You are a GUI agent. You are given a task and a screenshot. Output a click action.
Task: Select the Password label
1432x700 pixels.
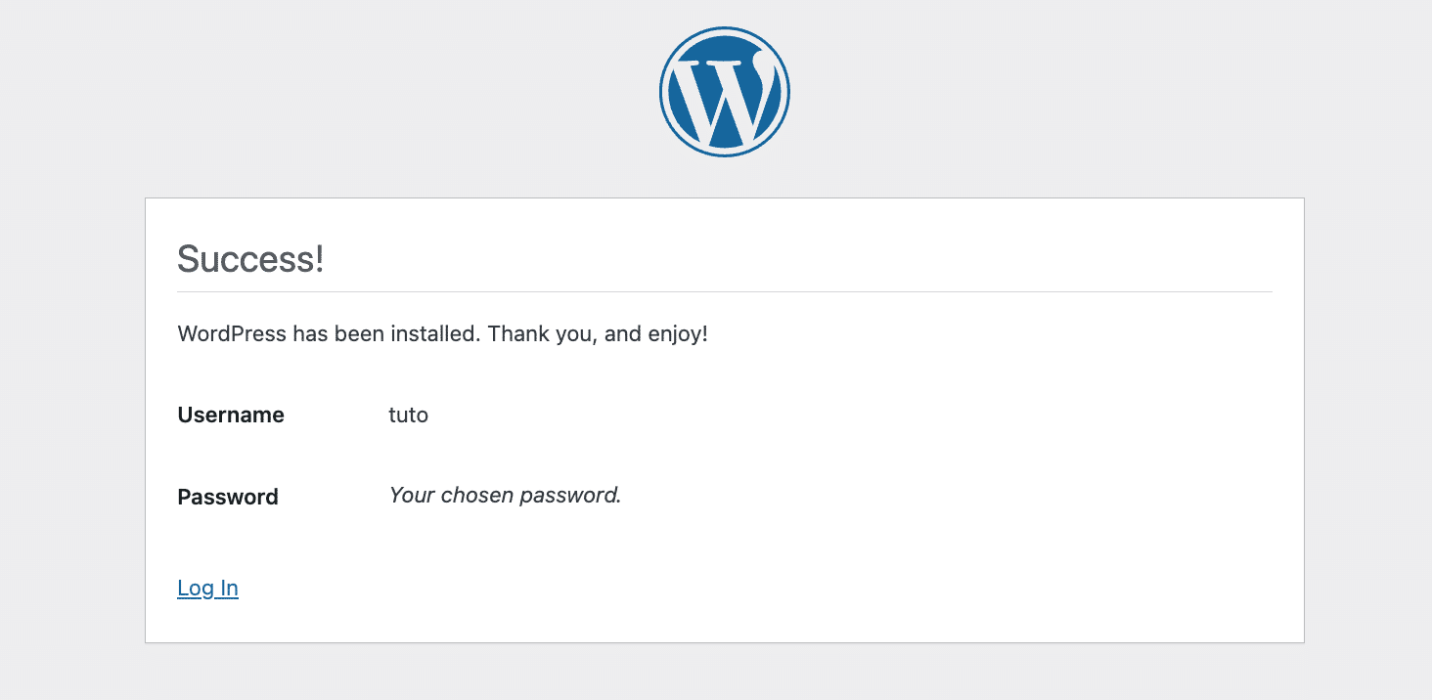(x=228, y=497)
